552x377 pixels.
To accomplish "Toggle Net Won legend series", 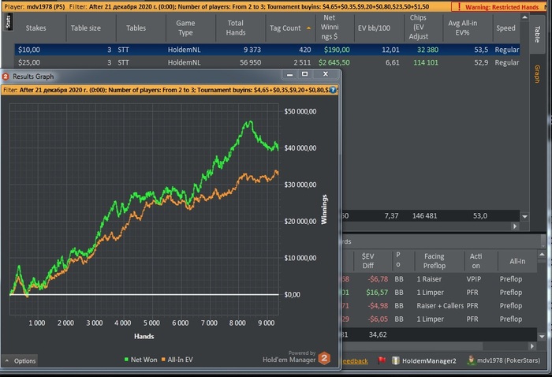I will 140,360.
